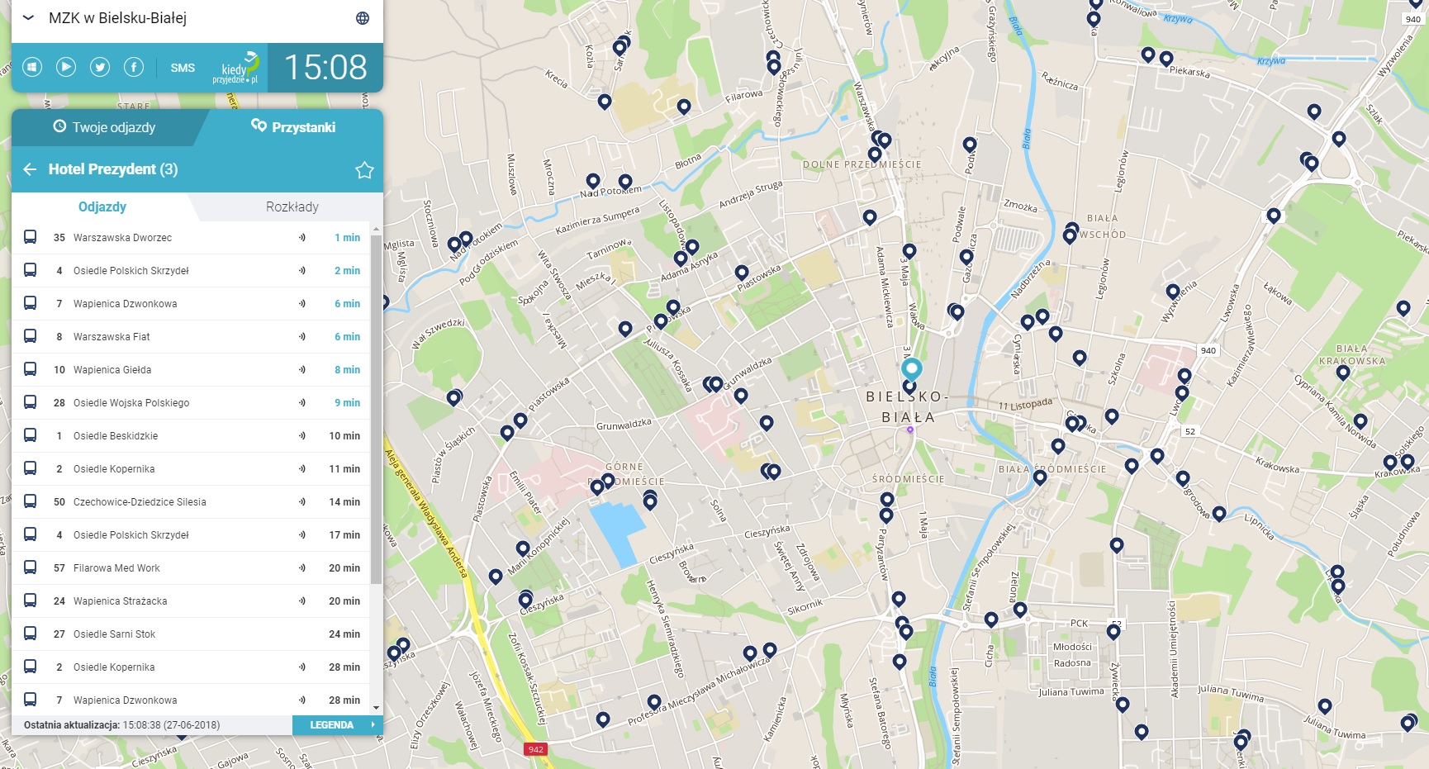This screenshot has width=1429, height=769.
Task: Go back with arrow beside Hotel Prezydent
Action: 30,169
